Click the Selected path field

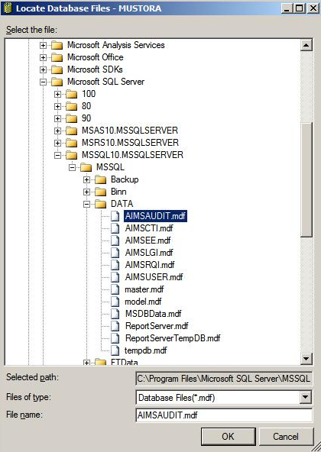[224, 378]
